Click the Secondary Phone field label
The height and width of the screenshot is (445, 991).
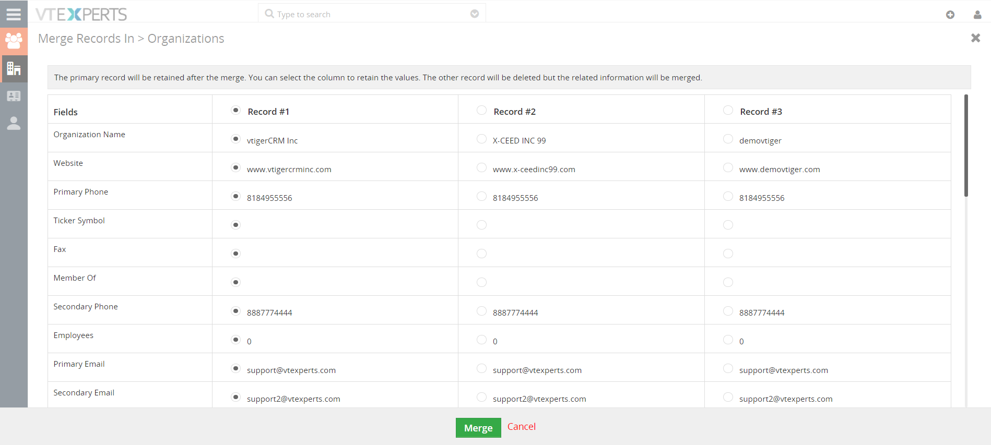(x=86, y=307)
